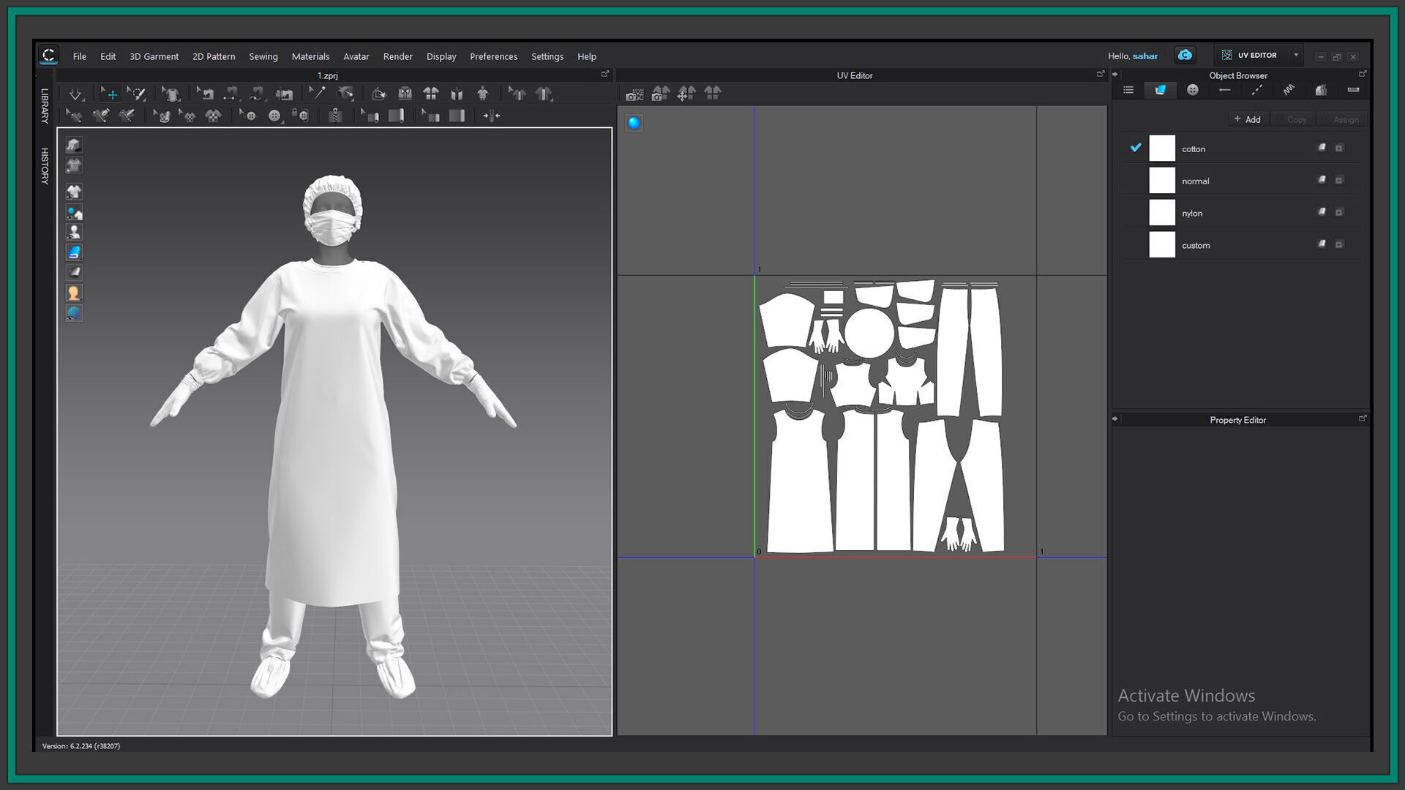Open the measure ruler tab in the Object Browser
Screen dimensions: 1405x790
pyautogui.click(x=1353, y=90)
